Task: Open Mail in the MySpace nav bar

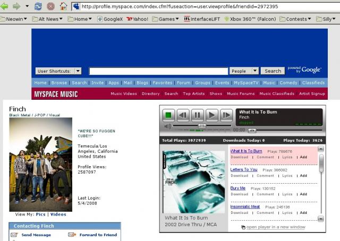Action: pos(127,83)
